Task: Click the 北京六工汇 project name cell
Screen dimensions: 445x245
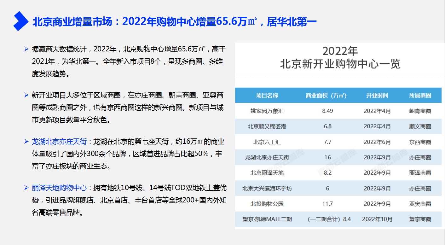Action: (267, 142)
